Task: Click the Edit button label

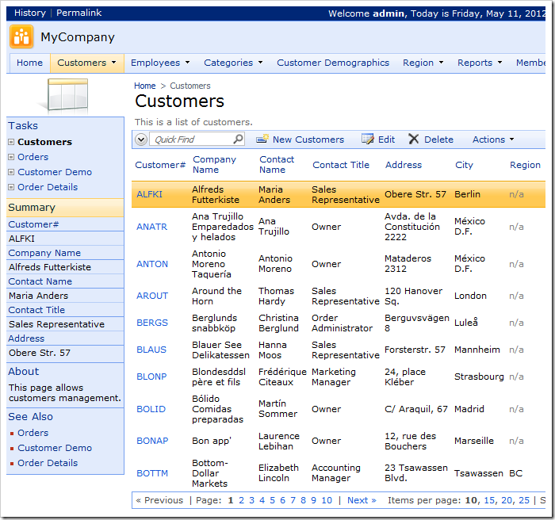Action: coord(386,140)
